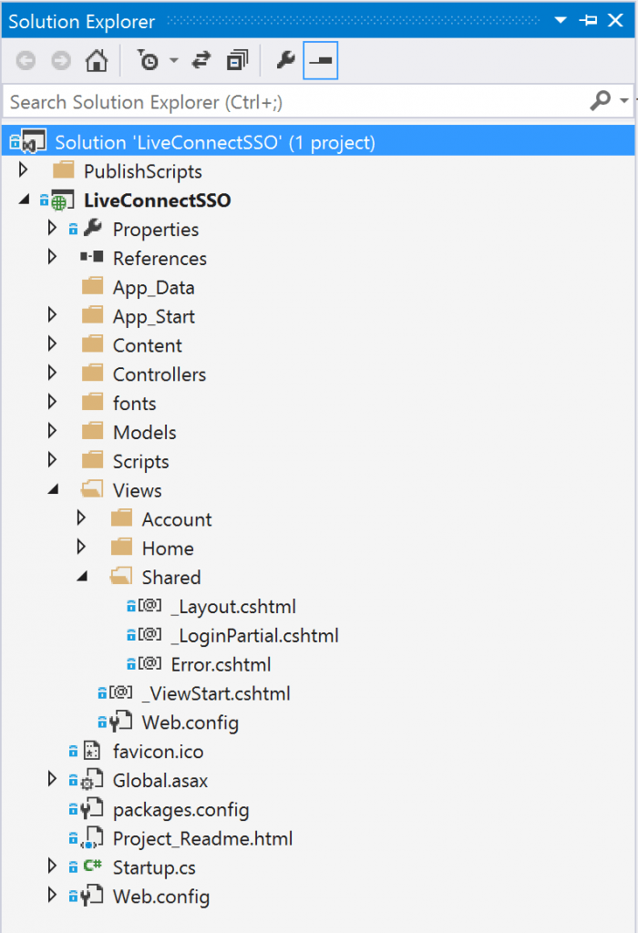Click the _LoginPartial.cshtml razor file icon
This screenshot has width=638, height=933.
pos(150,634)
